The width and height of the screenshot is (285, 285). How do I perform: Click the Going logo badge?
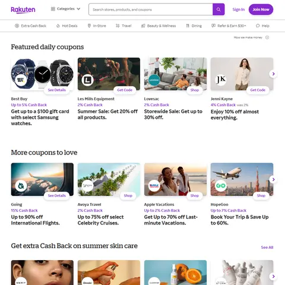[21, 186]
